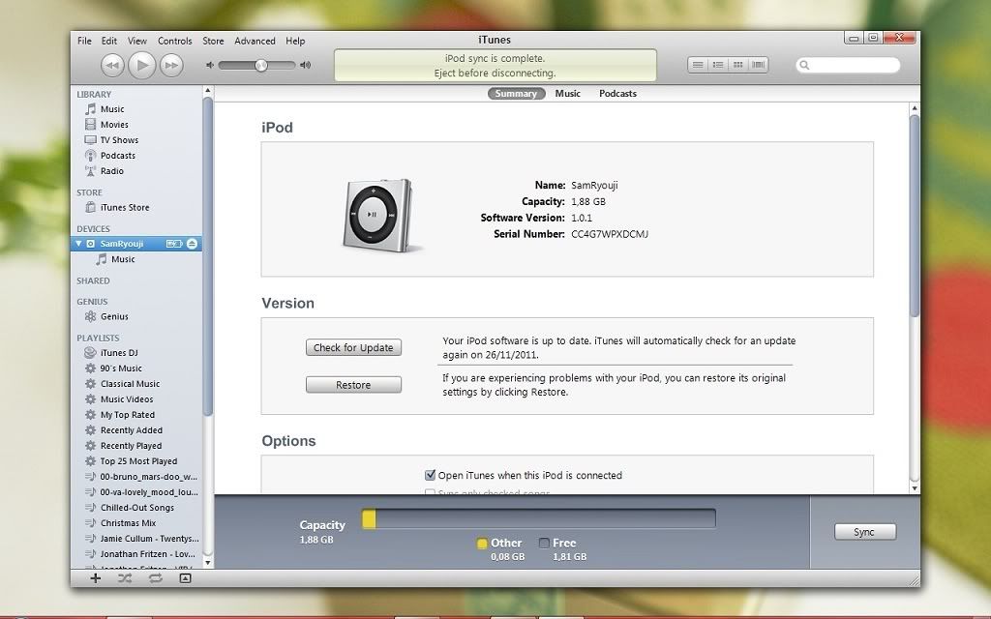Click the Play button

[x=141, y=65]
